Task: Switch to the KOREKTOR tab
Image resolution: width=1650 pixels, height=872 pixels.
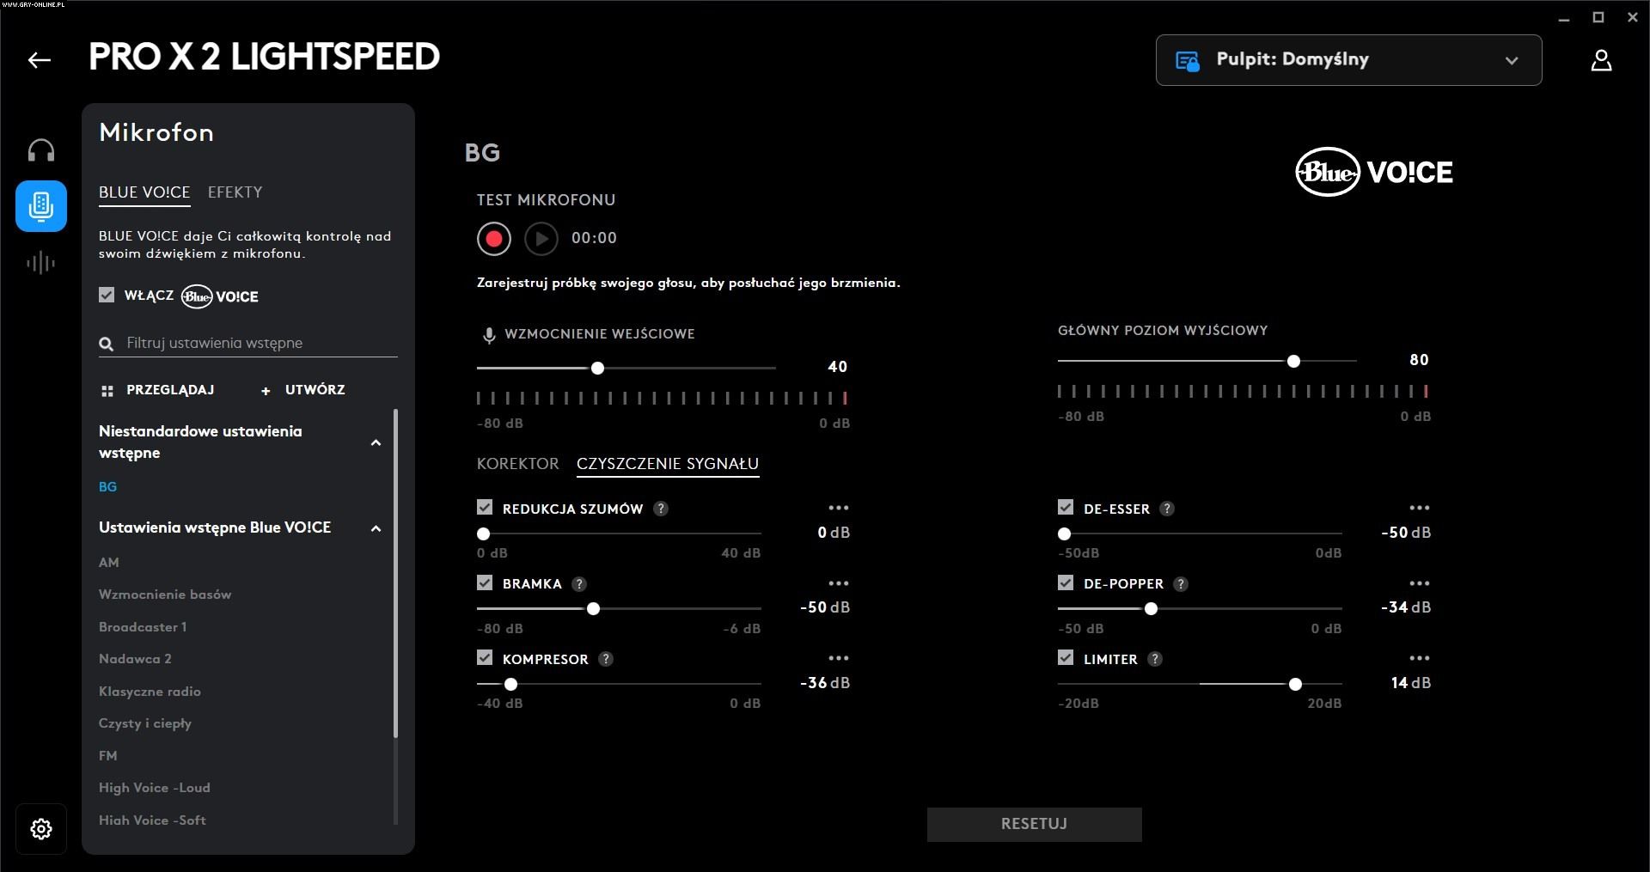Action: point(517,464)
